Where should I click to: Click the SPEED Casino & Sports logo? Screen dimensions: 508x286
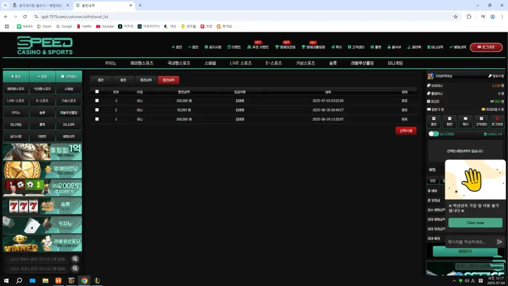pyautogui.click(x=44, y=46)
